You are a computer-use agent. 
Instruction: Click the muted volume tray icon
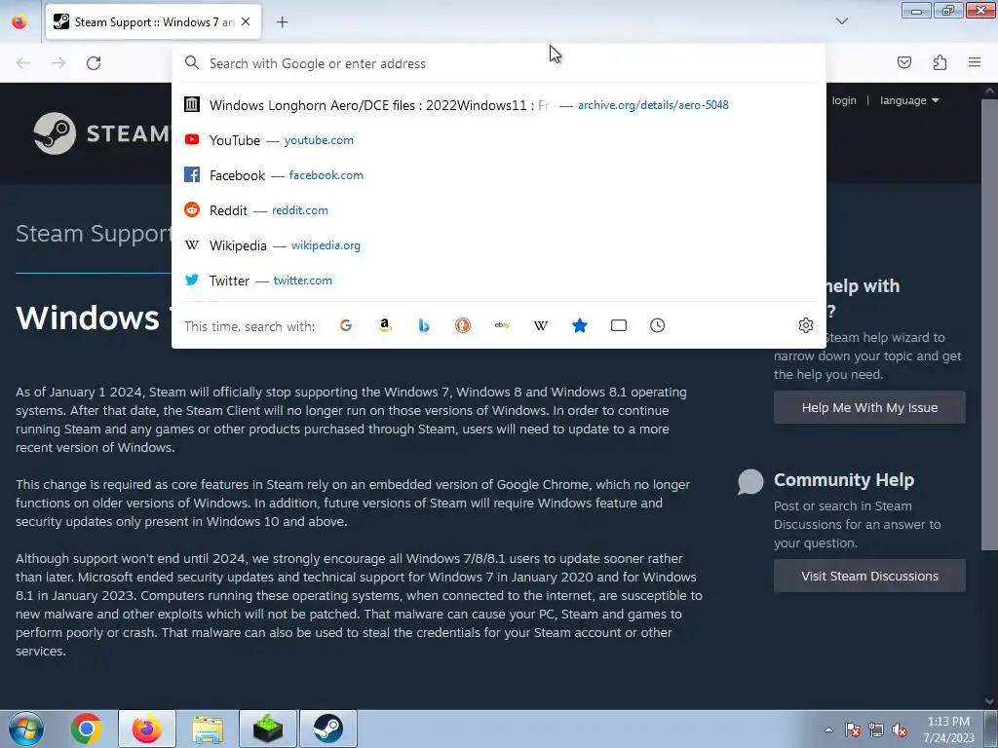(x=900, y=729)
